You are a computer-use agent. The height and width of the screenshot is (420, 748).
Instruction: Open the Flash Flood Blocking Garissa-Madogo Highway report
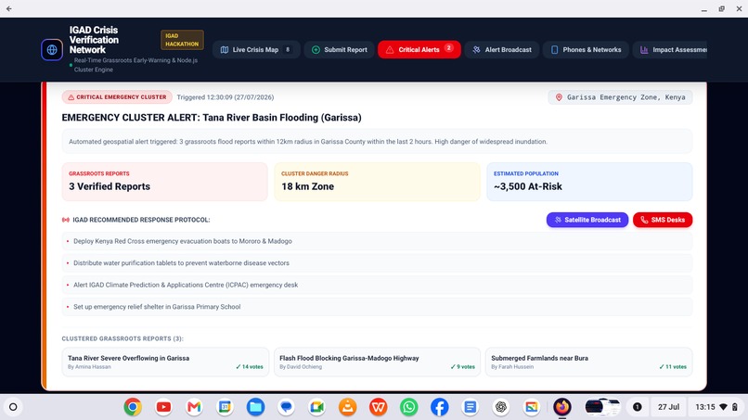point(377,362)
